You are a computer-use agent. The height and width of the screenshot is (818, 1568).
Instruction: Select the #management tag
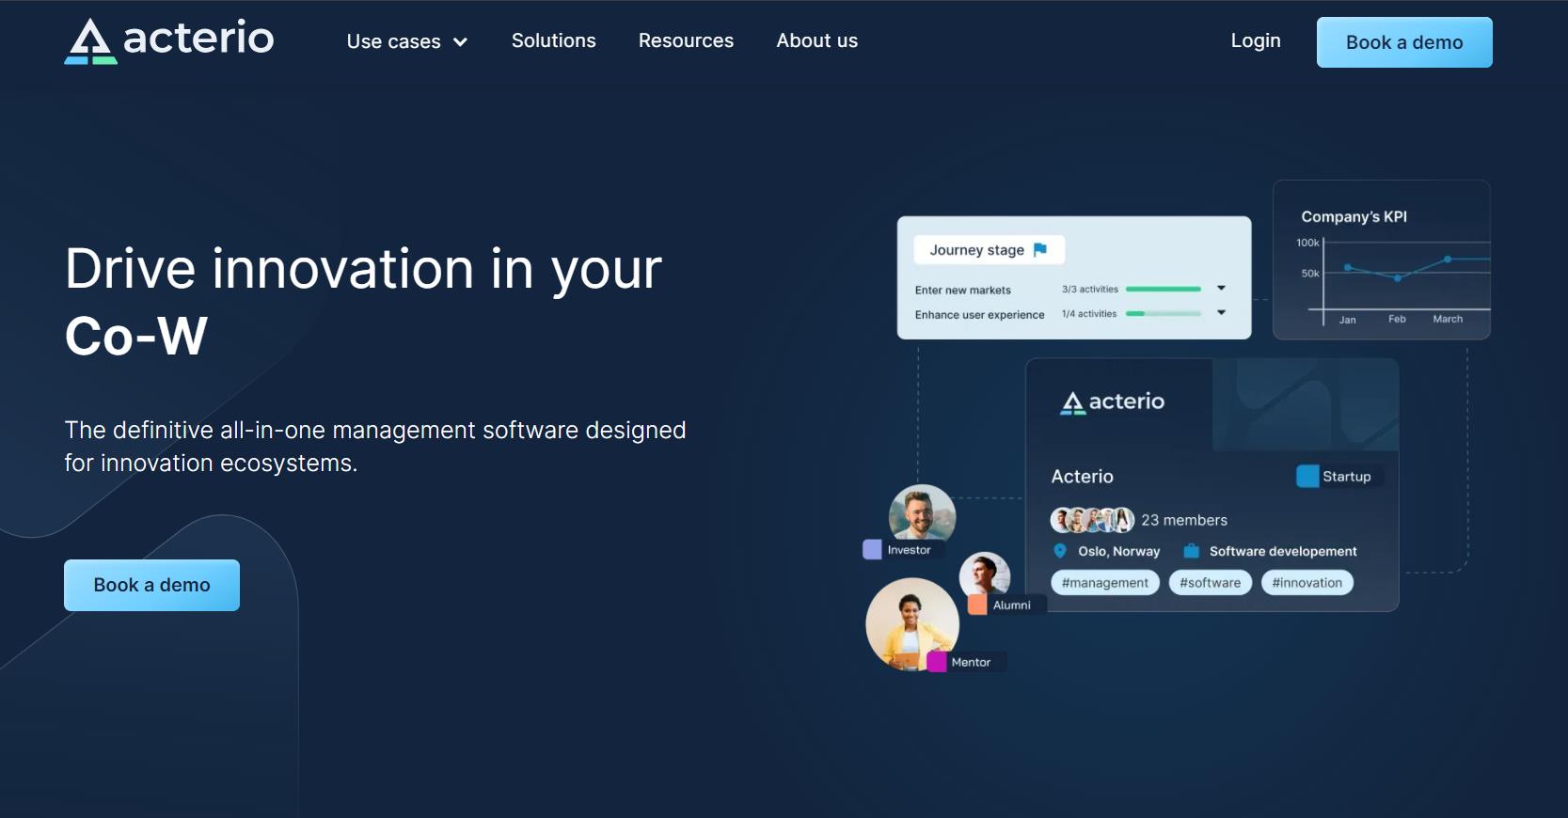tap(1105, 583)
